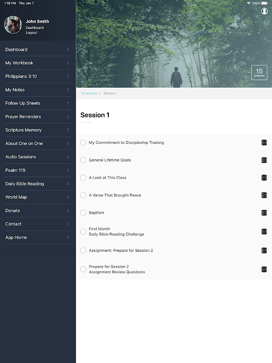Select Audio Sessions in the sidebar

tap(38, 157)
